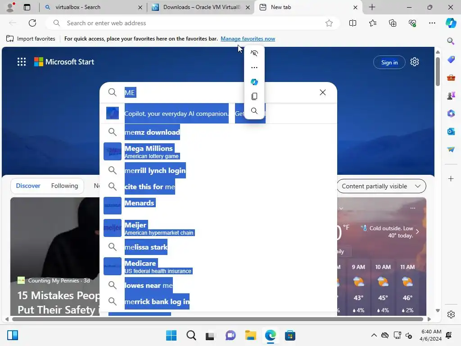The image size is (461, 346).
Task: Show hidden tray icons chevron
Action: tap(374, 335)
